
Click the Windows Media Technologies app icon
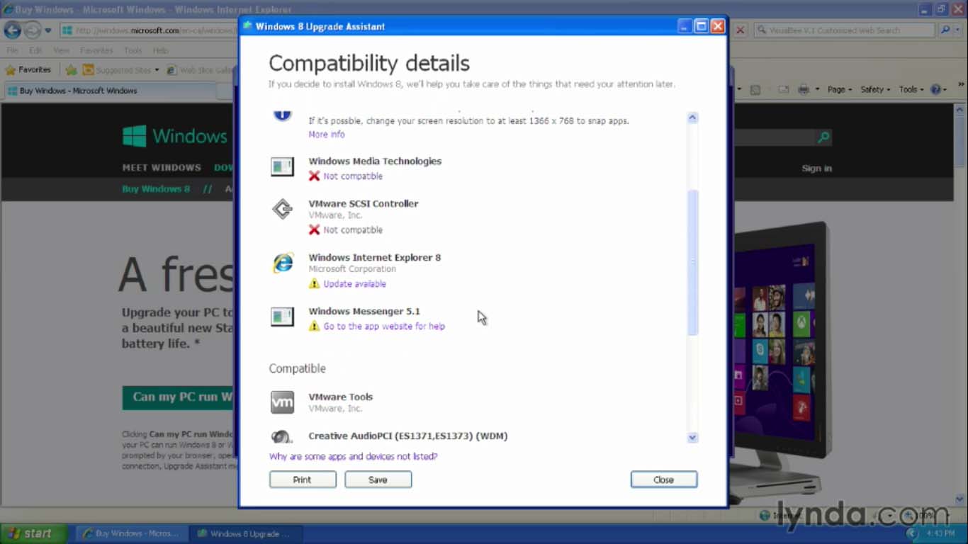coord(282,167)
